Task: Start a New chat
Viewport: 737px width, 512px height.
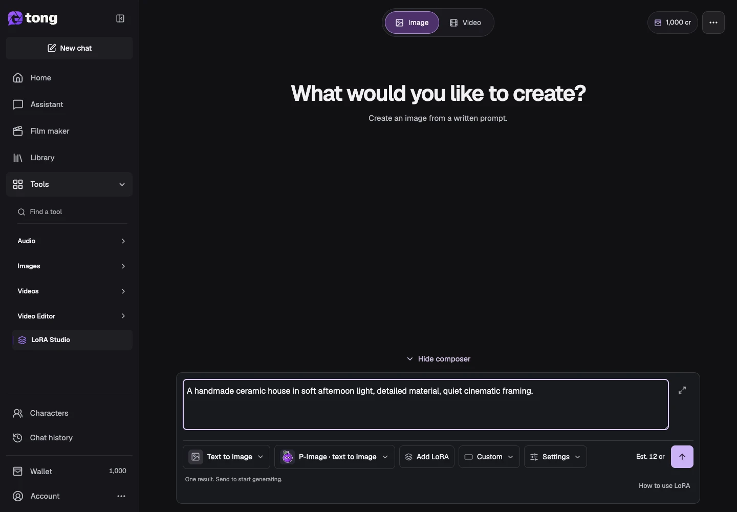Action: point(70,48)
